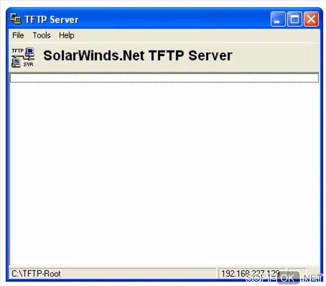Maximize the TFTP Server window
The height and width of the screenshot is (286, 326).
(x=294, y=19)
